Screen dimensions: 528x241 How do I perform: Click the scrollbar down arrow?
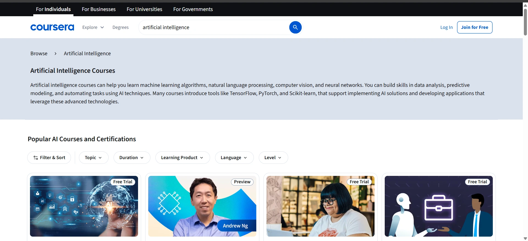coord(525,239)
